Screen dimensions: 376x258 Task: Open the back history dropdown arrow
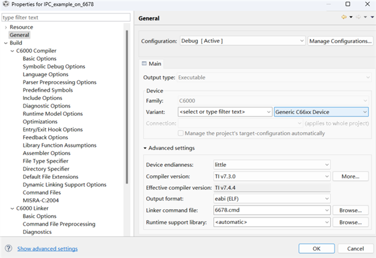[351, 18]
